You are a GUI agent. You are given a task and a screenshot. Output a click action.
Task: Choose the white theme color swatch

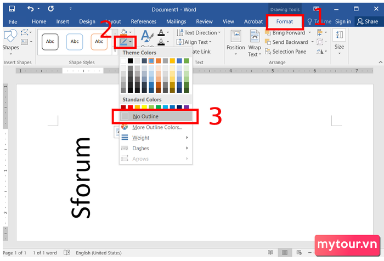coord(123,61)
